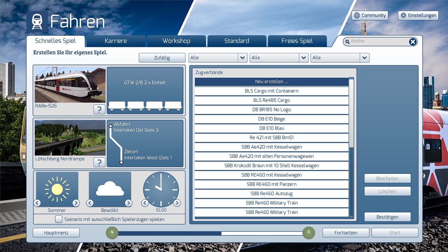Select 'SBB Re460 Autozug' consist
The height and width of the screenshot is (252, 448).
pos(271,194)
